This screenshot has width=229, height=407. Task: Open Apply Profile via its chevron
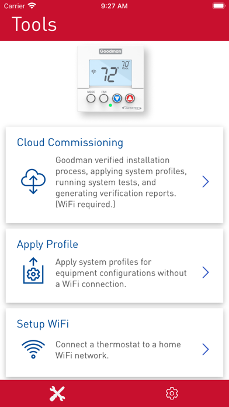tap(206, 273)
